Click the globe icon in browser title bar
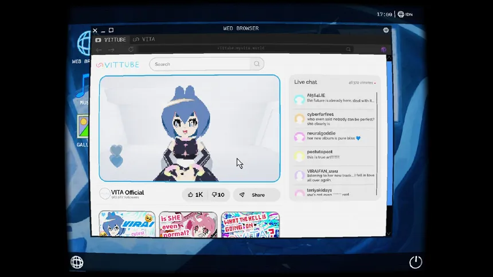This screenshot has width=493, height=277. point(386,30)
